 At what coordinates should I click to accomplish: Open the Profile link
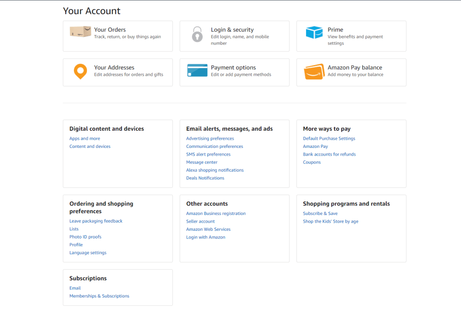[x=76, y=245]
